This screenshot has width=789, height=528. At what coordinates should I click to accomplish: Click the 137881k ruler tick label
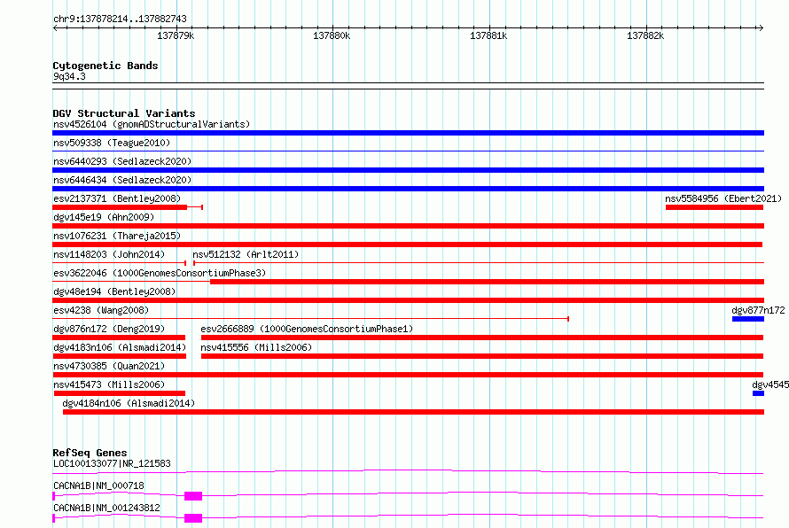tap(488, 35)
